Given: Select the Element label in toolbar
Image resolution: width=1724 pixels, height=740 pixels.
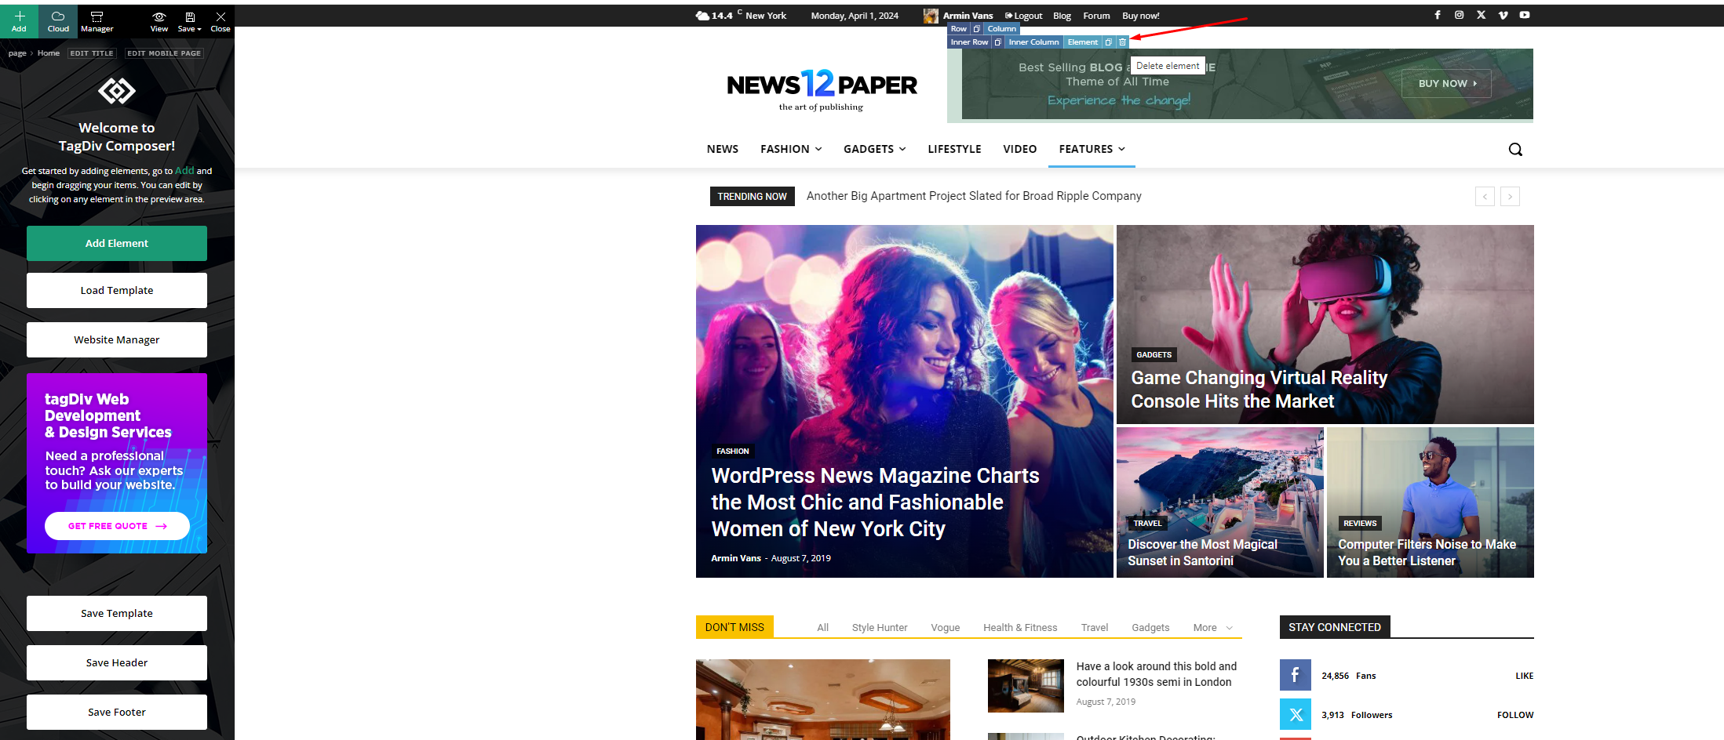Looking at the screenshot, I should click(1083, 42).
